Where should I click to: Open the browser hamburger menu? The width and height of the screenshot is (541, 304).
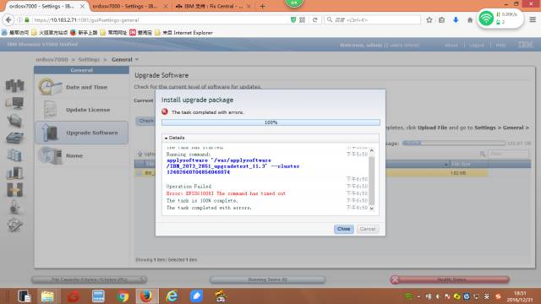point(533,19)
